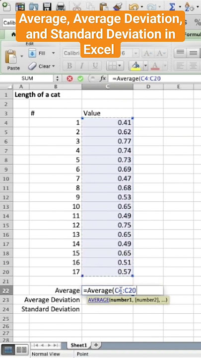
Task: Open the font size dropdown arrow
Action: (135, 53)
